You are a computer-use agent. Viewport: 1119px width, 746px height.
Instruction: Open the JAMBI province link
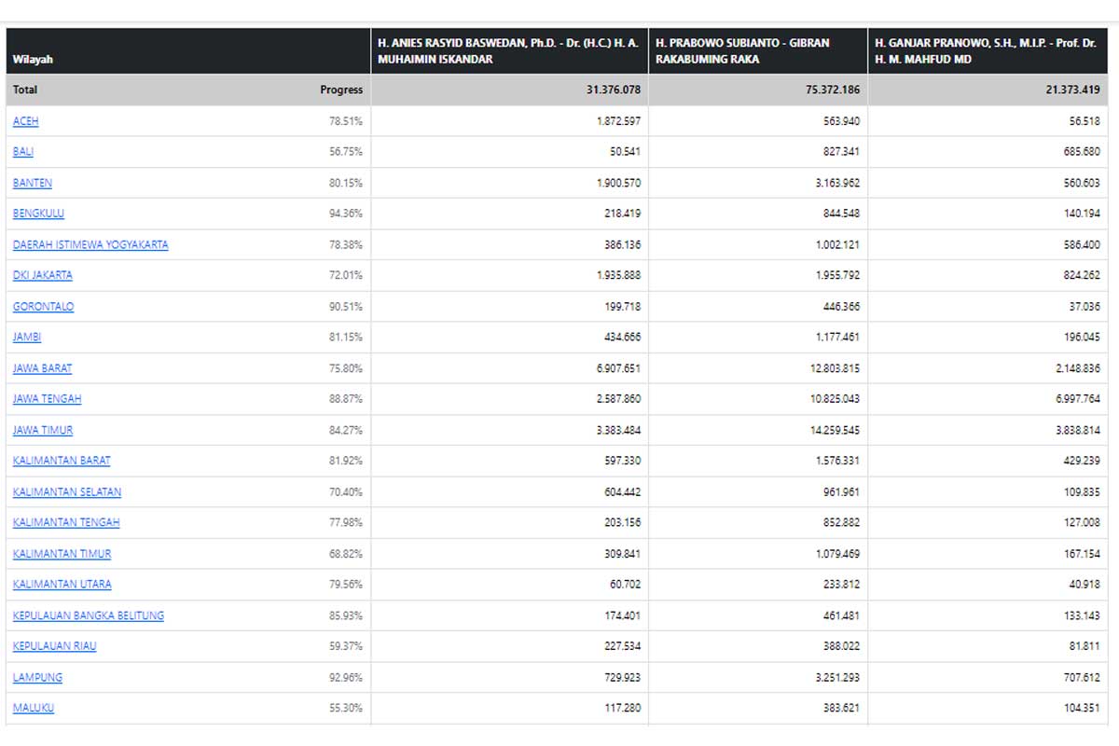coord(27,338)
